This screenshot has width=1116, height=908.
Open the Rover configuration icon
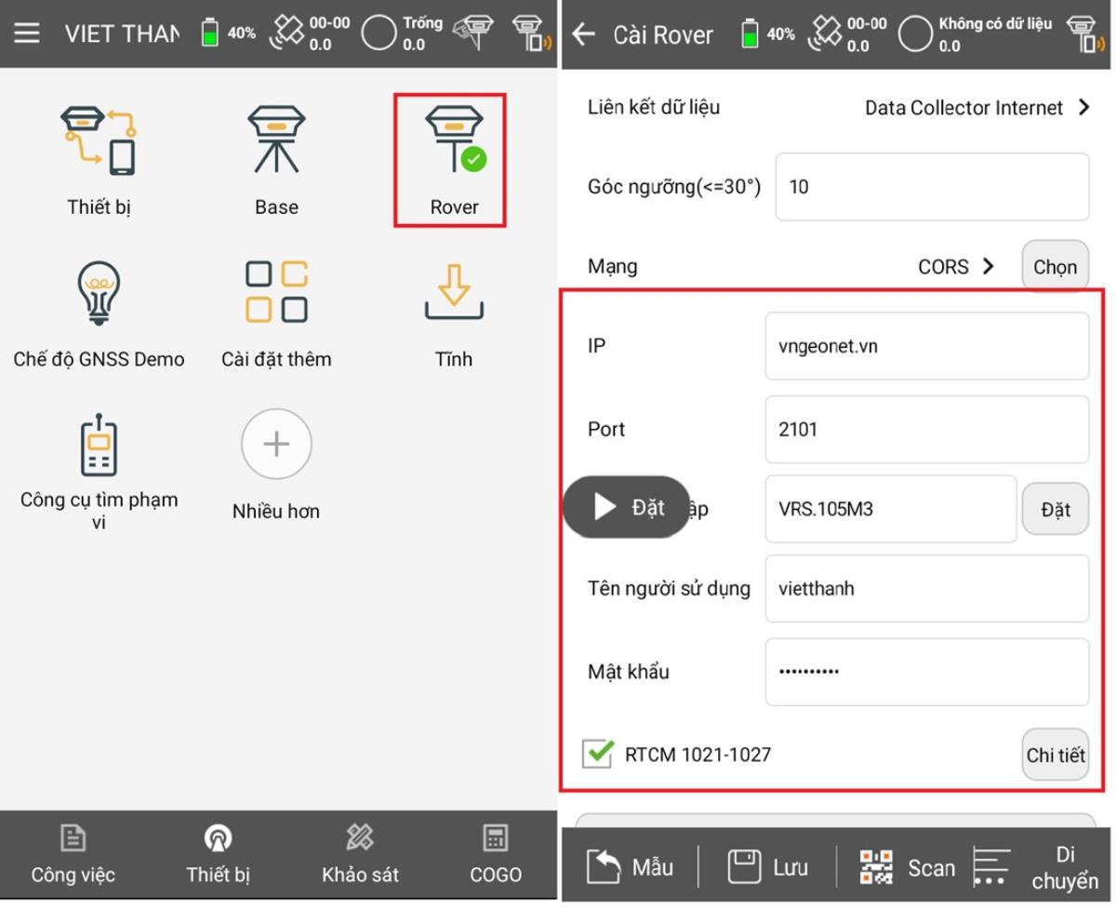coord(453,141)
